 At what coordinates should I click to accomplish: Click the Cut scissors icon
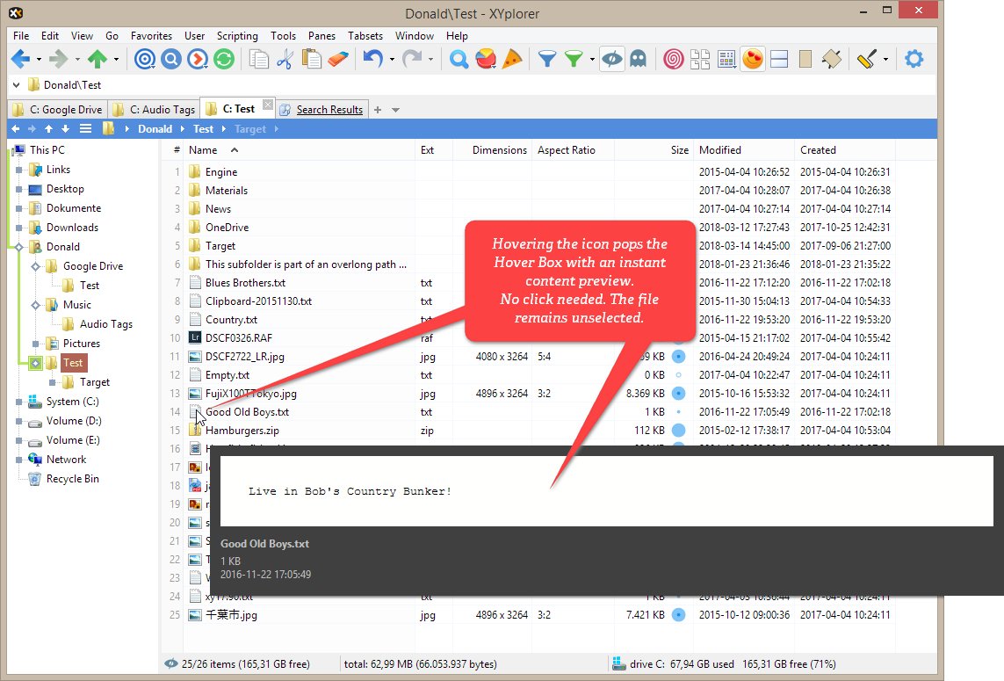(x=285, y=59)
